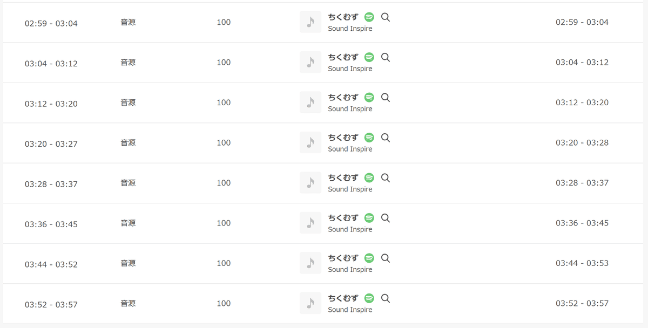Open Spotify icon in the 03:20 - 03:27 row
Viewport: 648px width, 328px height.
pos(369,138)
